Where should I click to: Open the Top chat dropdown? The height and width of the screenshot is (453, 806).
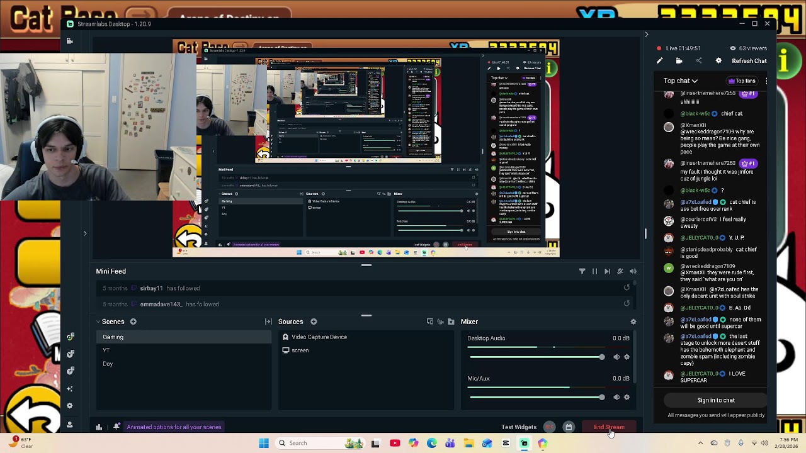680,81
